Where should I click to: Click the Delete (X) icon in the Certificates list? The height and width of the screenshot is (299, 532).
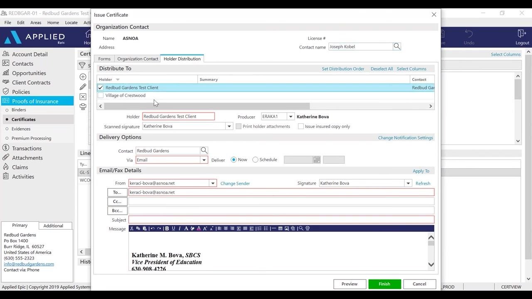[83, 97]
